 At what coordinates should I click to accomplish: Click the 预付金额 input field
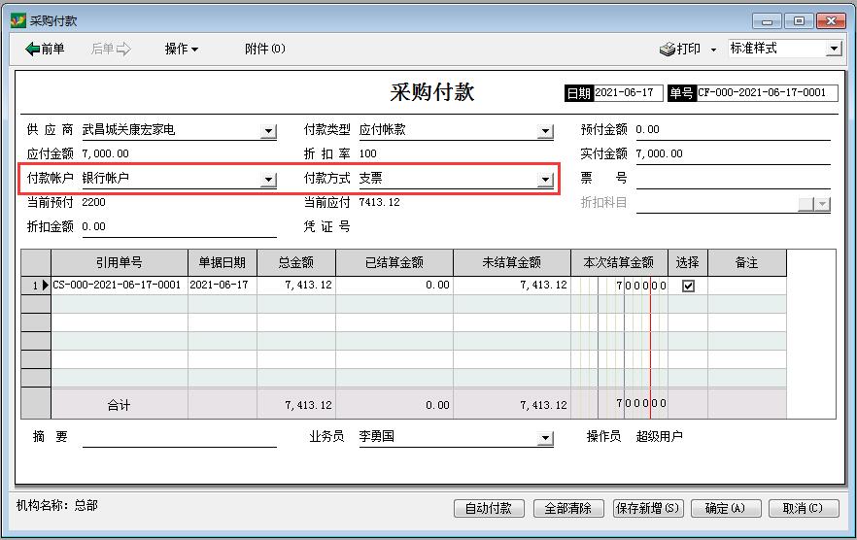pyautogui.click(x=733, y=130)
